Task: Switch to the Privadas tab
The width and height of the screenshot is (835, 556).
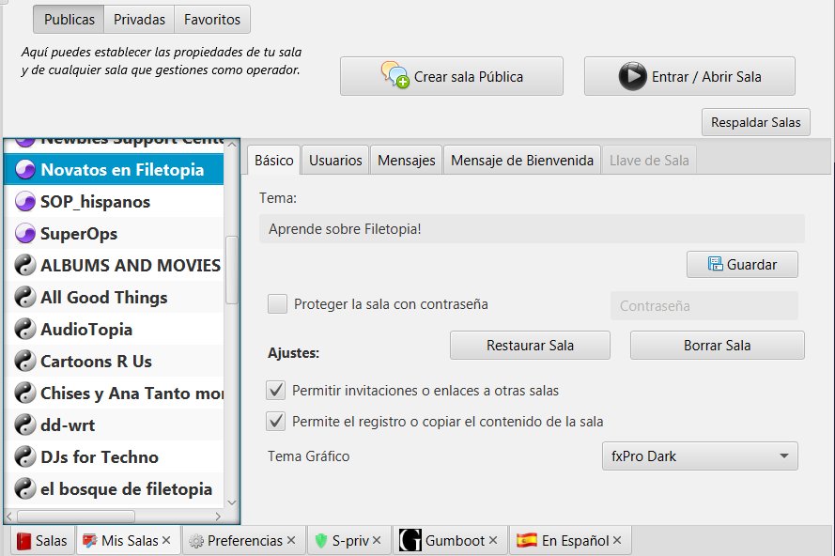Action: (x=138, y=19)
